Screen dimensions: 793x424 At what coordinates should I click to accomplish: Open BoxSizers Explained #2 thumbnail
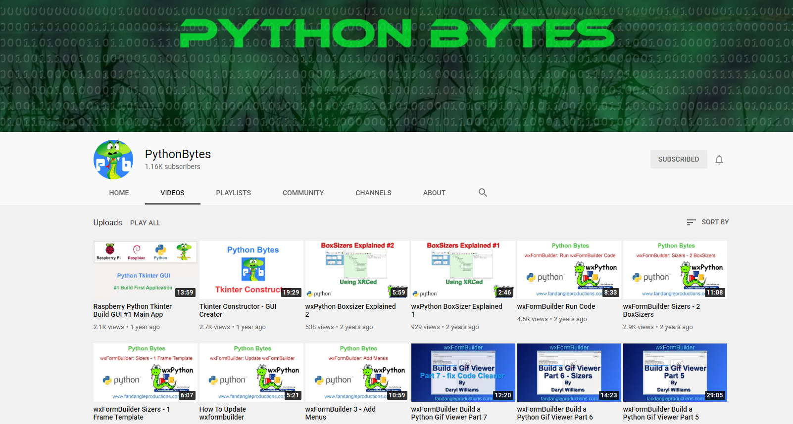point(357,270)
